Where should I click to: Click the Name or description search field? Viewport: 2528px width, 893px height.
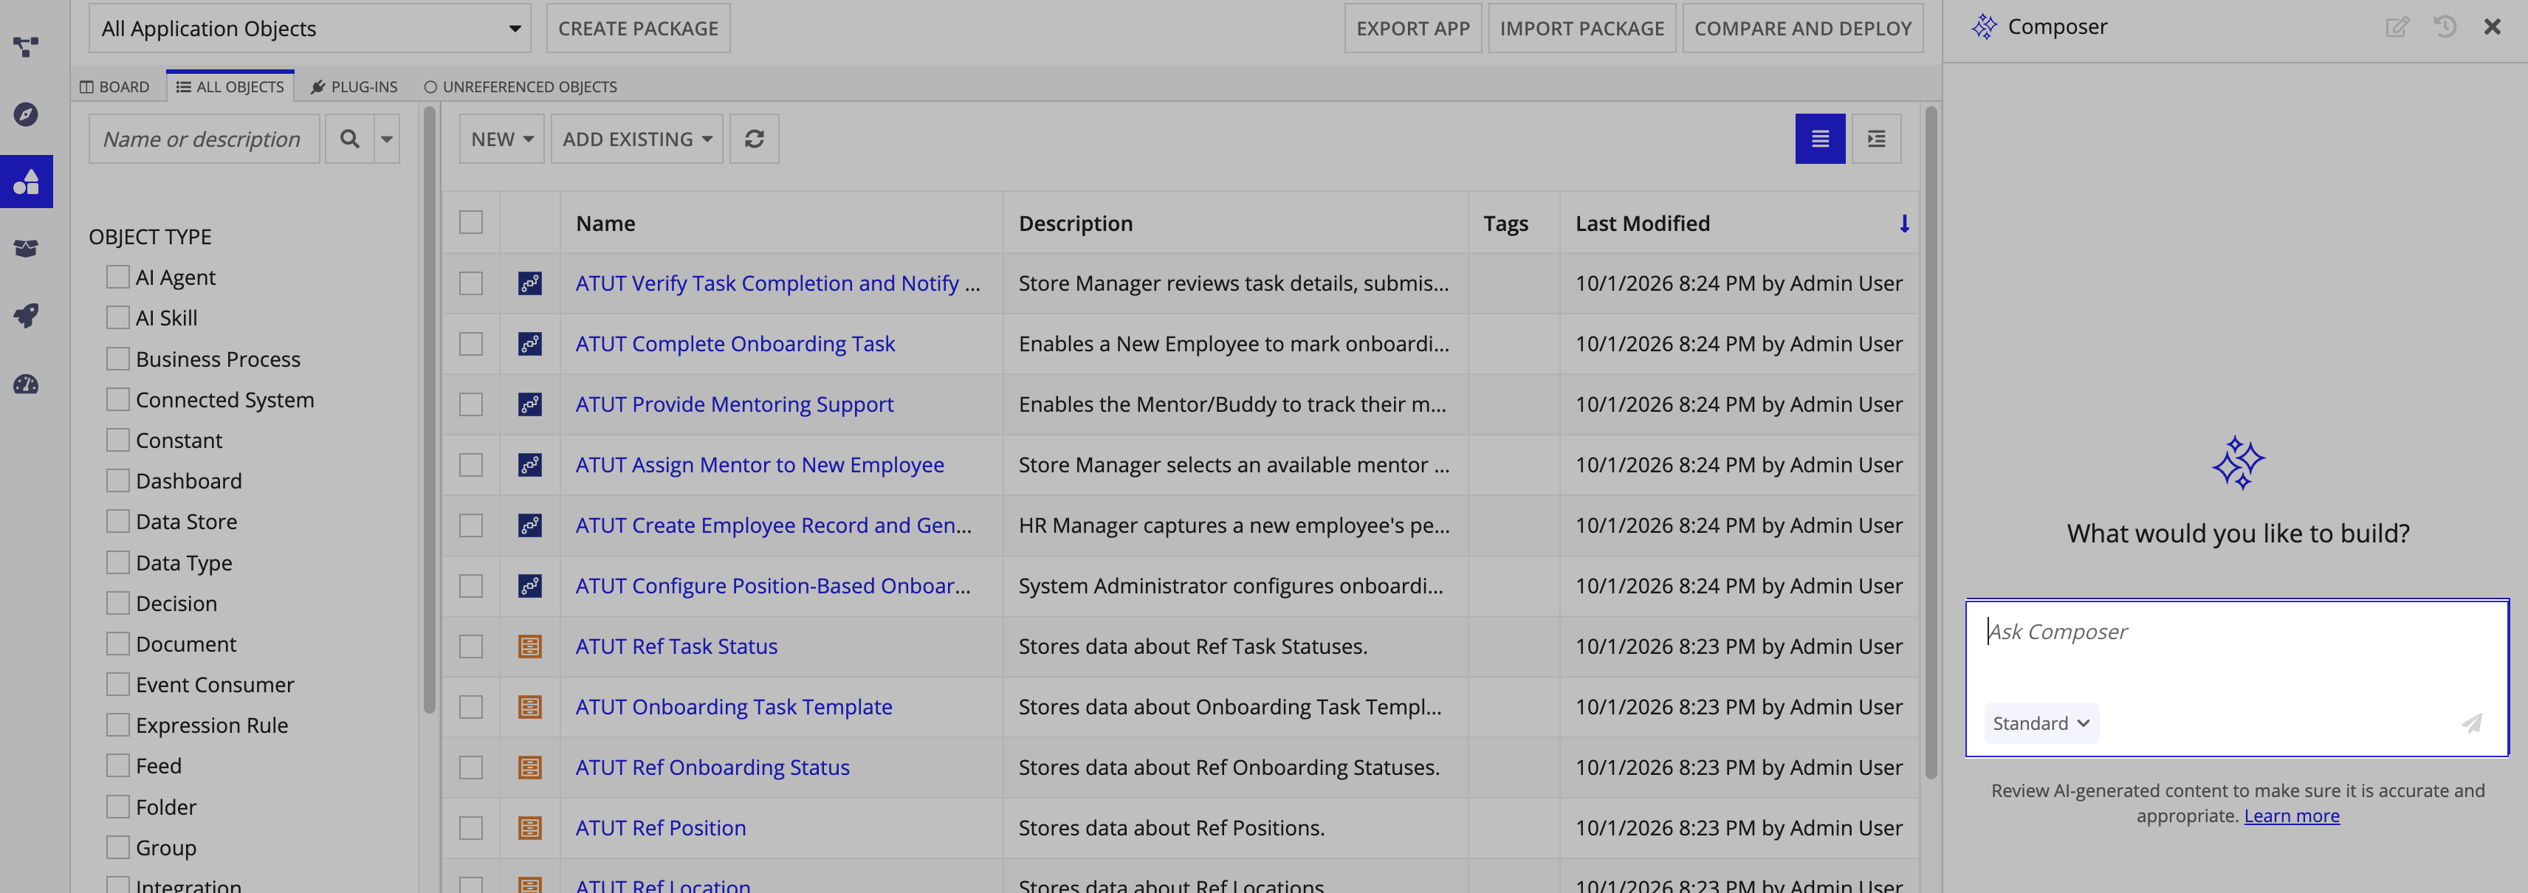click(x=204, y=139)
